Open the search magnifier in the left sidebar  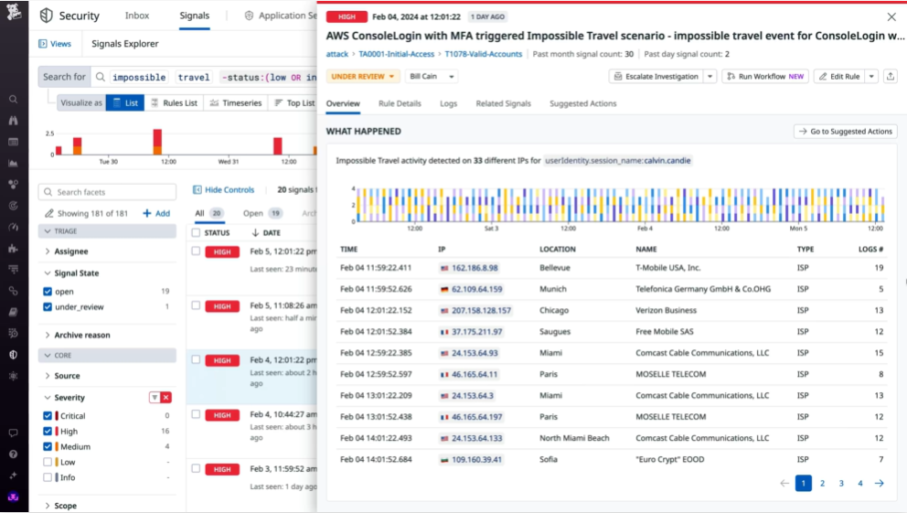14,100
